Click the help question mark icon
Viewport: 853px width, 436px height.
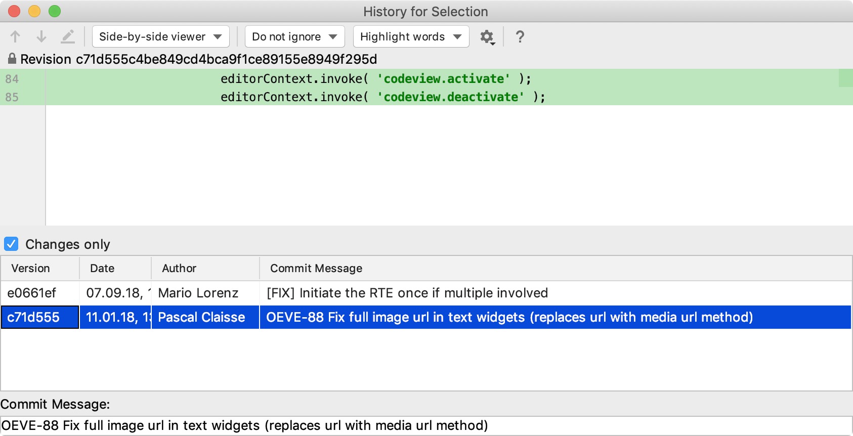coord(520,37)
